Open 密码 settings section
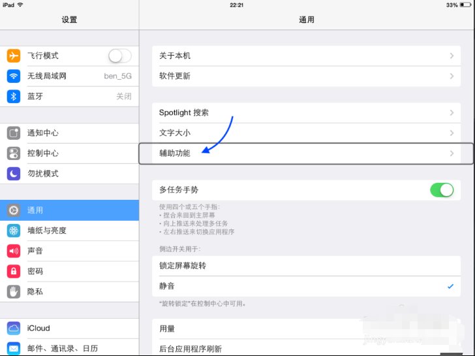The width and height of the screenshot is (475, 356). coord(69,271)
